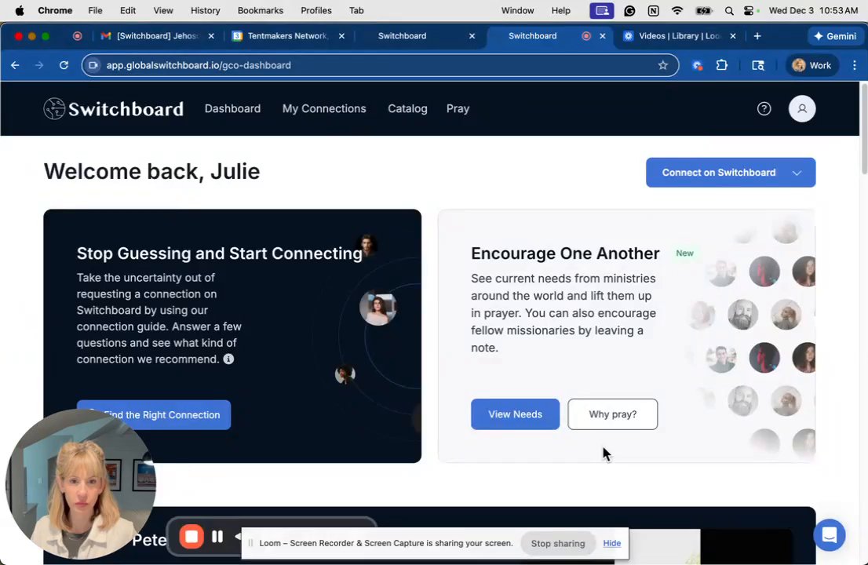
Task: Open the Catalog page
Action: (407, 108)
